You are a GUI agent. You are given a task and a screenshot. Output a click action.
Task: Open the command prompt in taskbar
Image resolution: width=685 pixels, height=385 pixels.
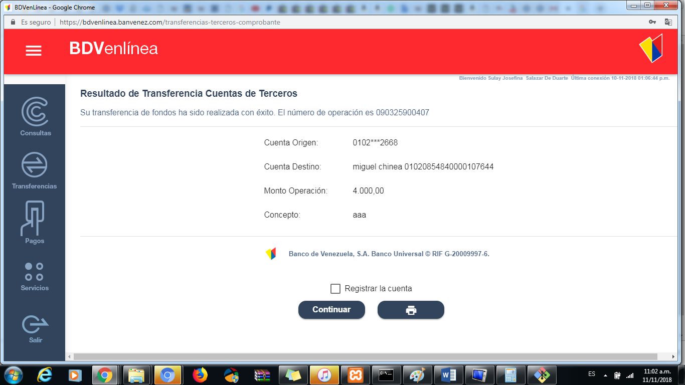coord(387,374)
